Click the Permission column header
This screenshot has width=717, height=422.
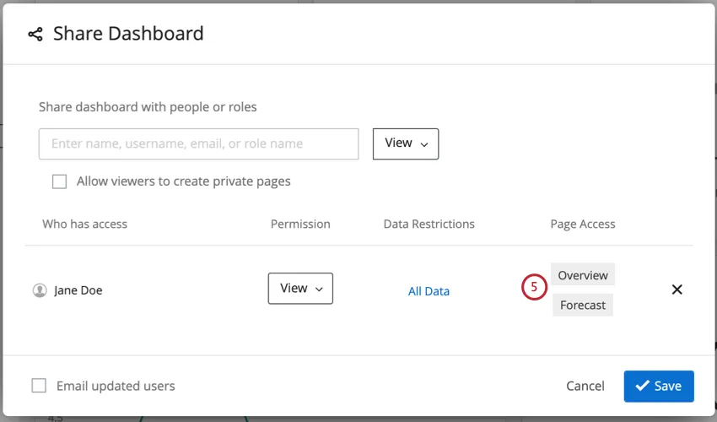[300, 224]
